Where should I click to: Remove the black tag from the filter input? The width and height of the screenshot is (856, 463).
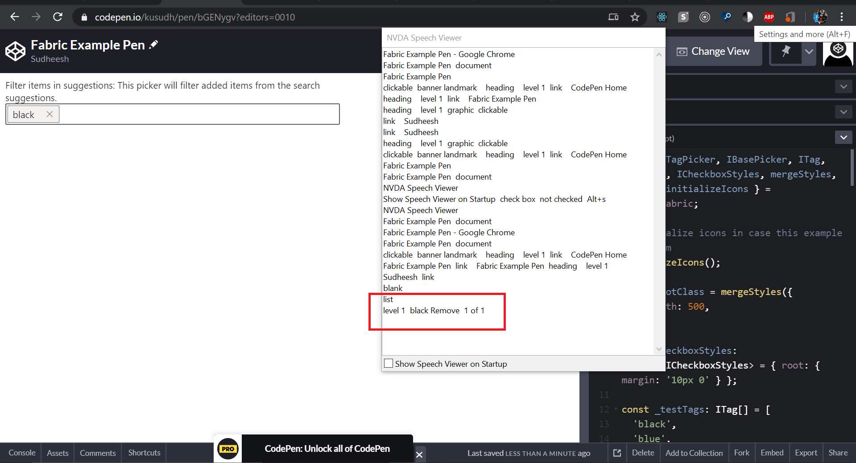[50, 114]
